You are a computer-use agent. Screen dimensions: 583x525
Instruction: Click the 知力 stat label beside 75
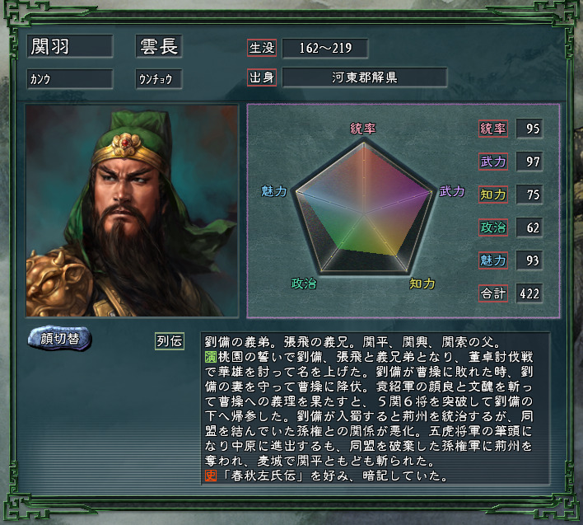point(493,195)
